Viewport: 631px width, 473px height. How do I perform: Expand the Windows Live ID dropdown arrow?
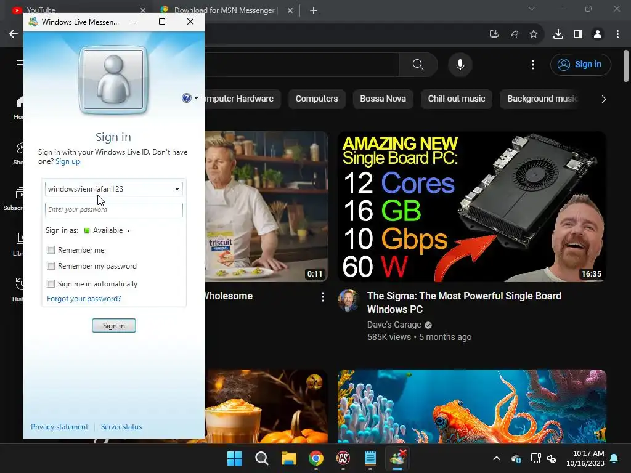point(177,189)
